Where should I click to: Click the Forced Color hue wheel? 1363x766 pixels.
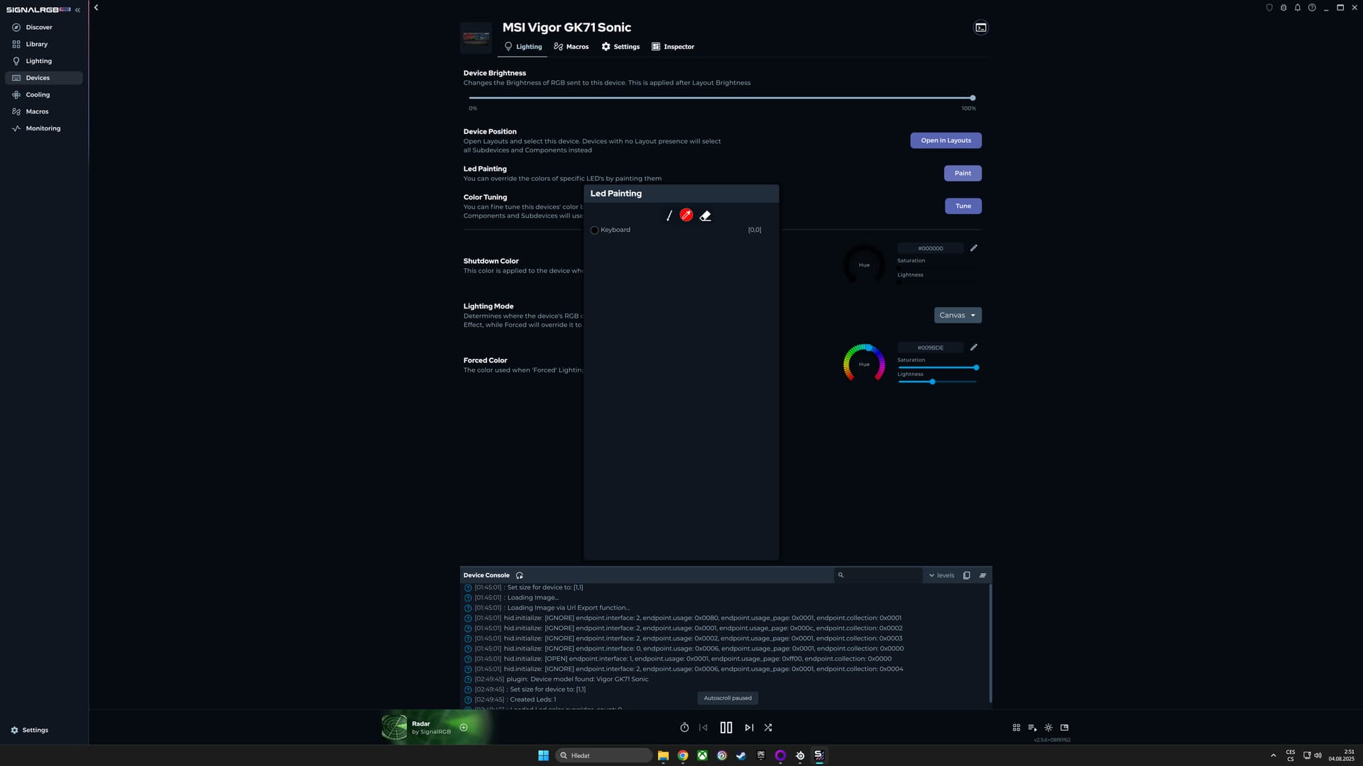point(864,364)
